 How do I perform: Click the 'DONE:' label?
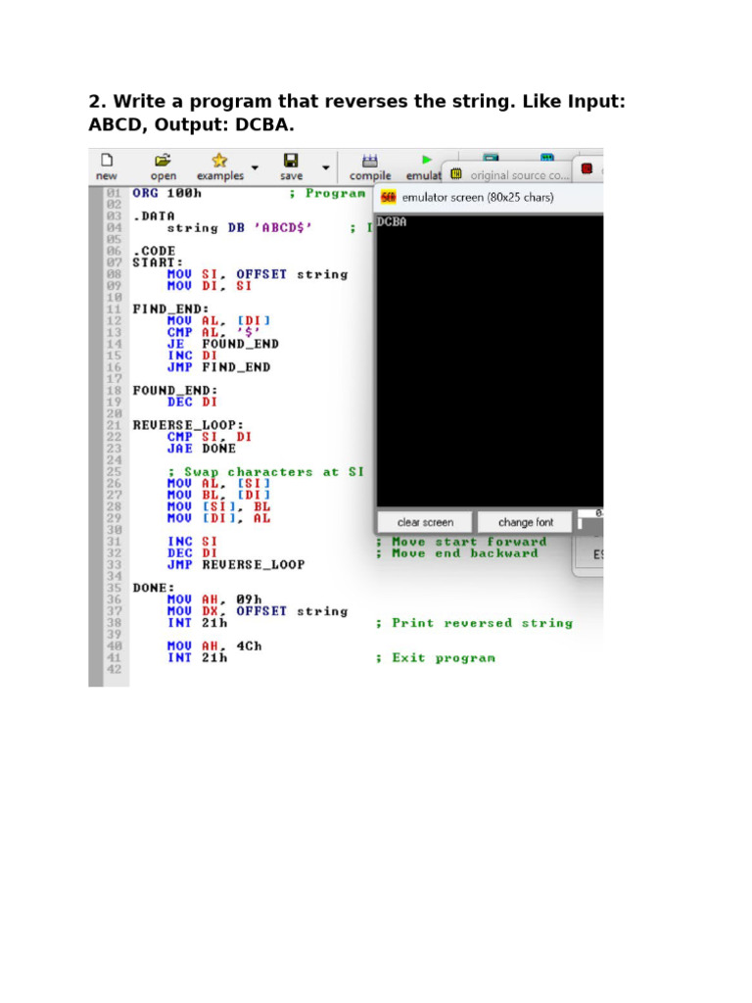coord(154,588)
